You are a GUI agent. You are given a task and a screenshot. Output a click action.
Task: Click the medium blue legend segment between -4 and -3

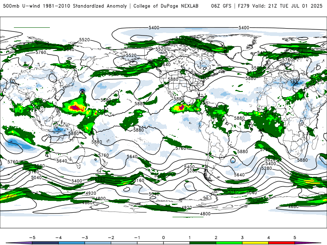(72, 243)
